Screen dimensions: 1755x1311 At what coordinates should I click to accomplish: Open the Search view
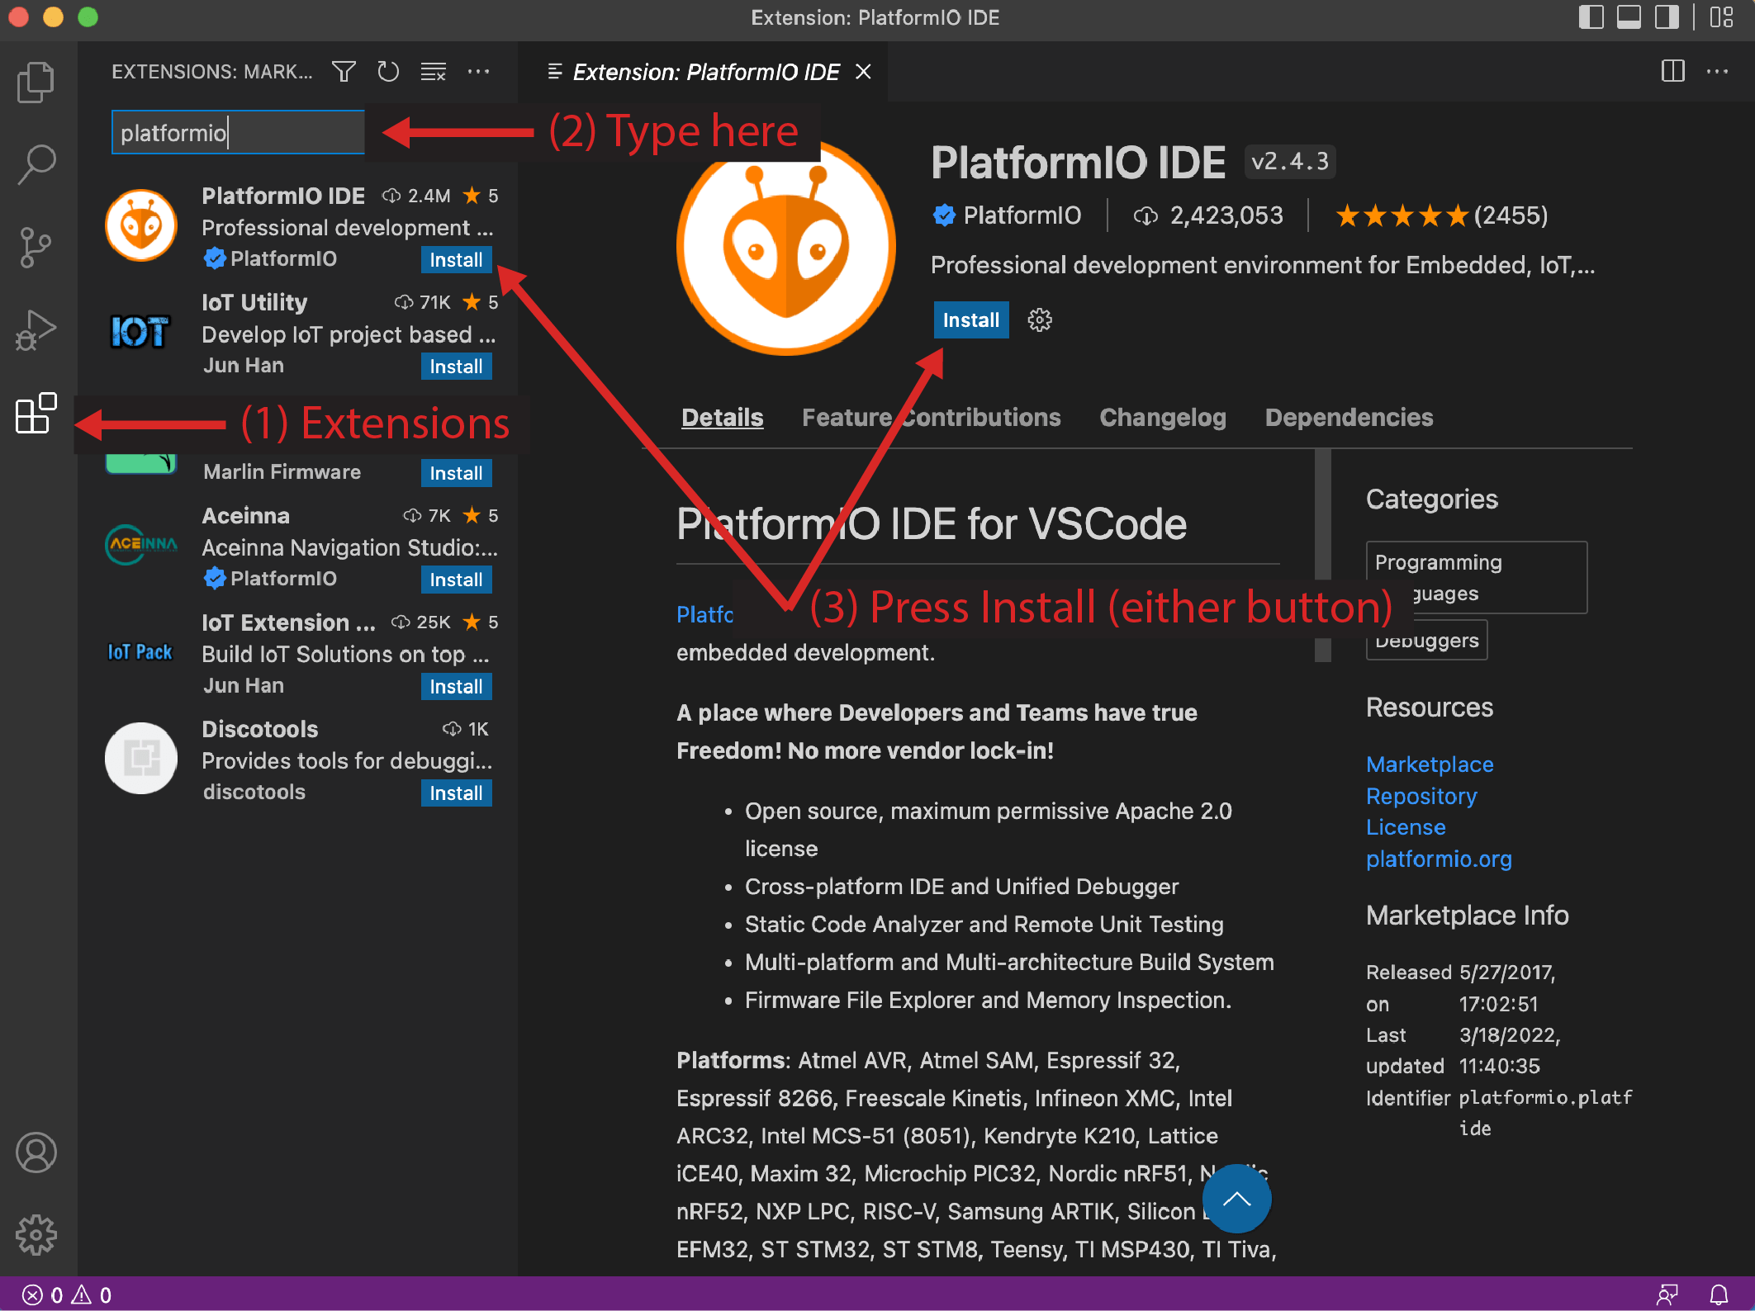pyautogui.click(x=36, y=163)
